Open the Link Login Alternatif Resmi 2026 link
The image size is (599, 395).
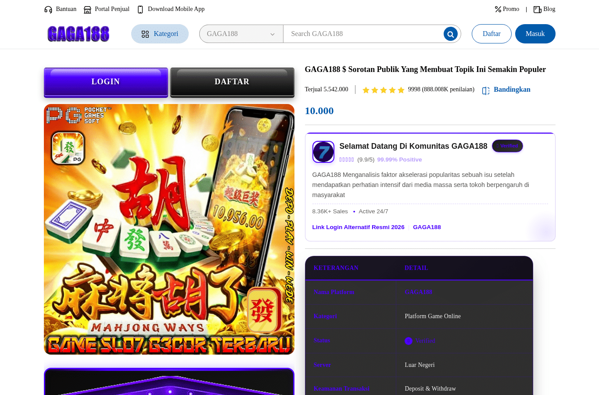tap(358, 227)
